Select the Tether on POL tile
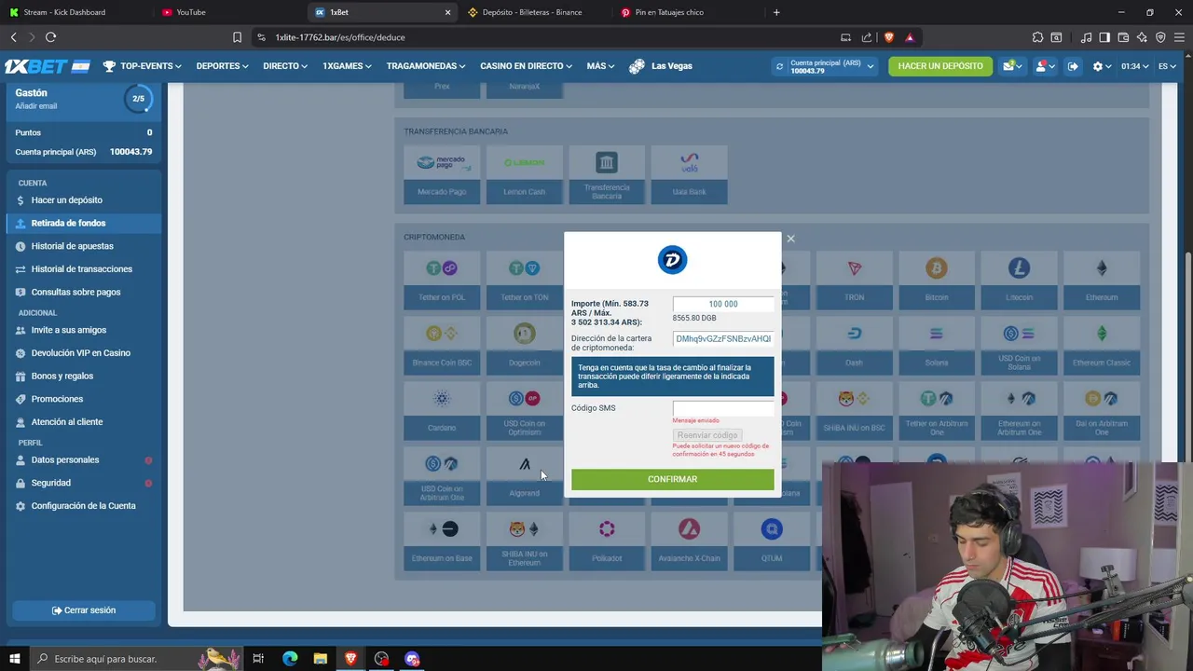 [x=442, y=281]
